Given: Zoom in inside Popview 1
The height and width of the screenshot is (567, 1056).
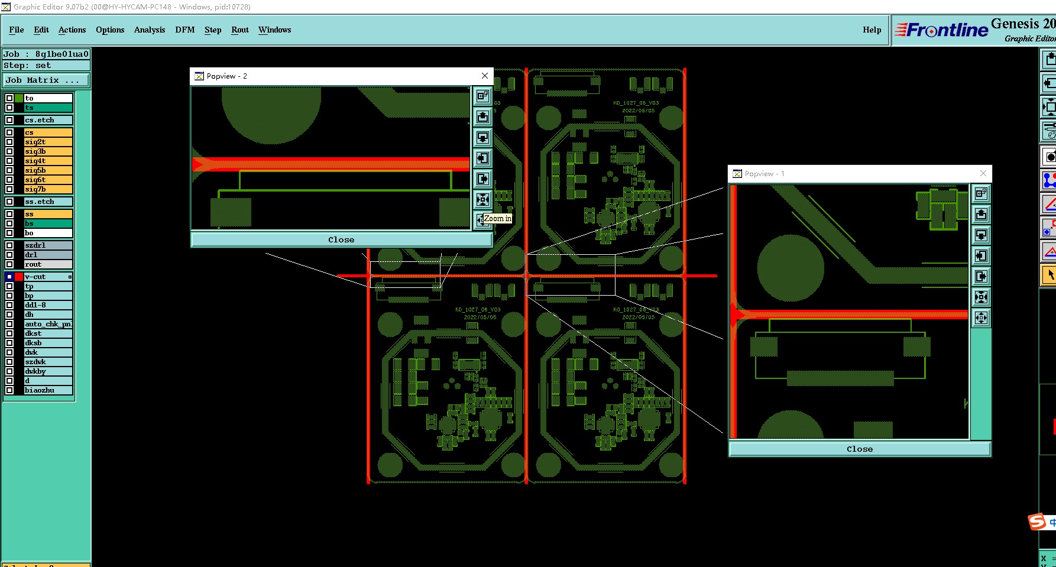Looking at the screenshot, I should (x=981, y=297).
